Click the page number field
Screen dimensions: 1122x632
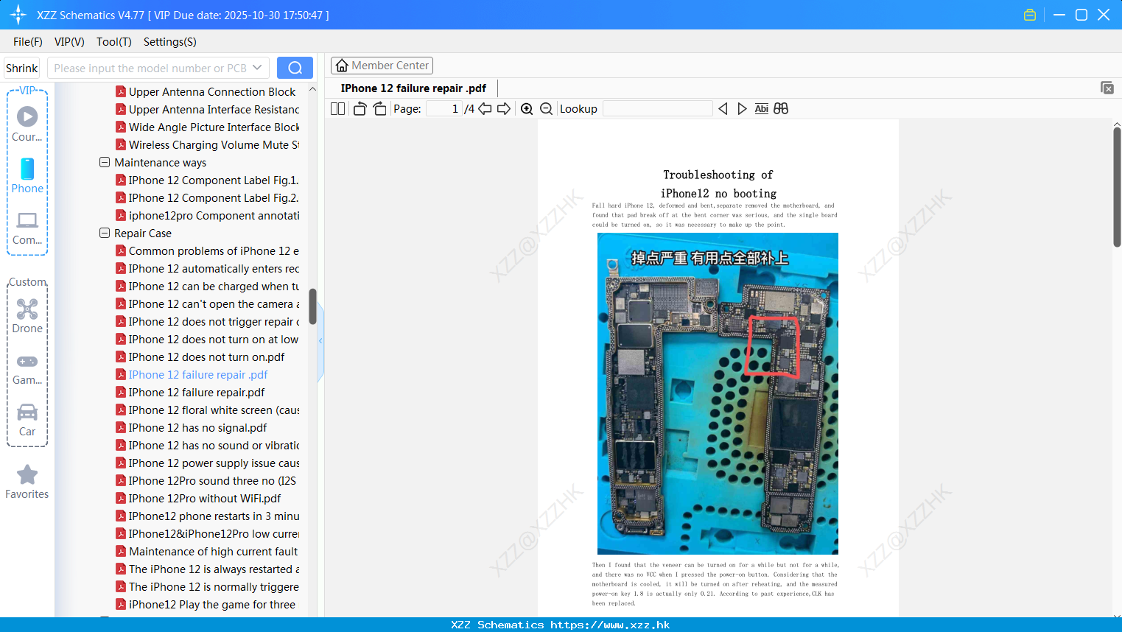[443, 108]
